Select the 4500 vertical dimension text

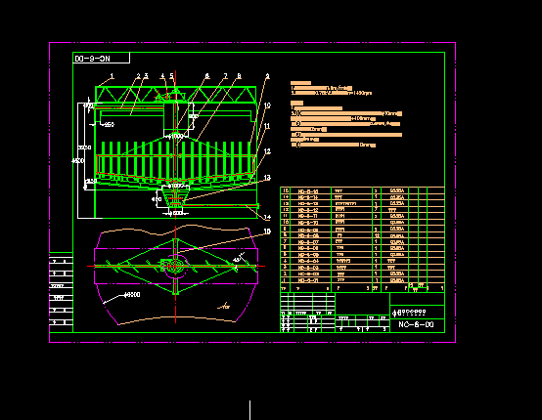click(77, 161)
